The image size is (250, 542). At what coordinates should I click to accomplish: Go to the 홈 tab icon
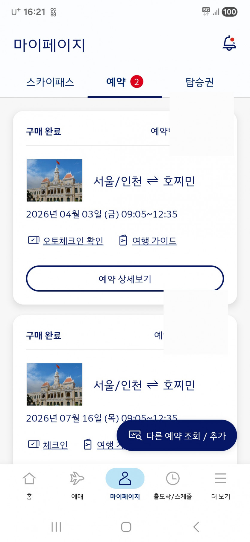[29, 478]
